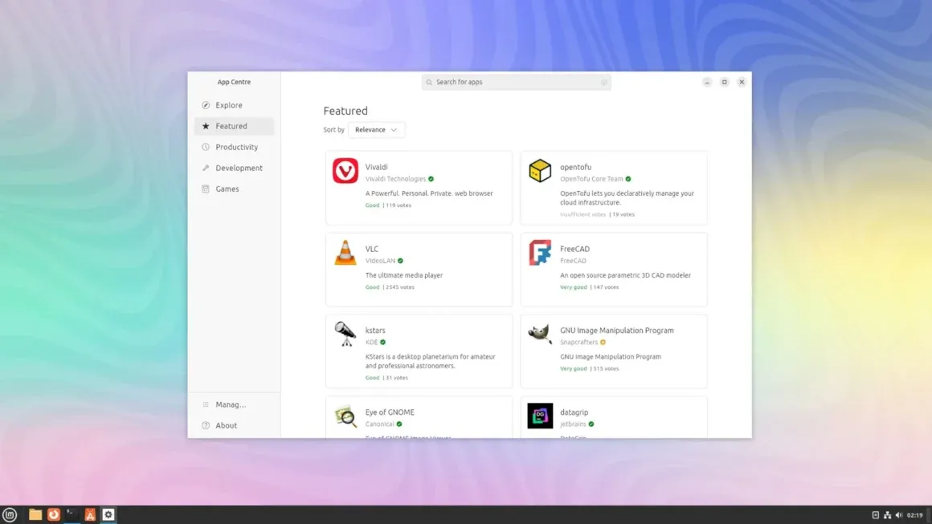The height and width of the screenshot is (524, 932).
Task: Click the VLC traffic cone icon
Action: [x=345, y=252]
